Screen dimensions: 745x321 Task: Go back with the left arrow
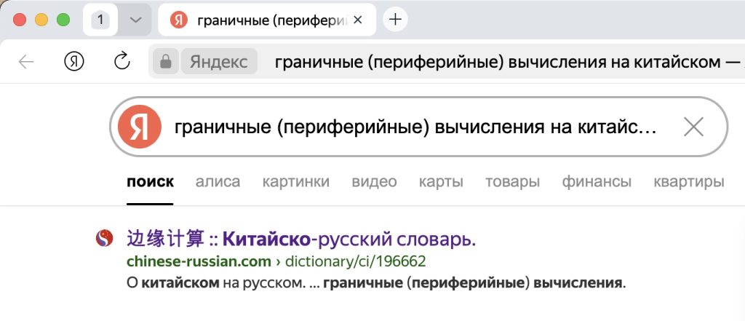(x=26, y=61)
